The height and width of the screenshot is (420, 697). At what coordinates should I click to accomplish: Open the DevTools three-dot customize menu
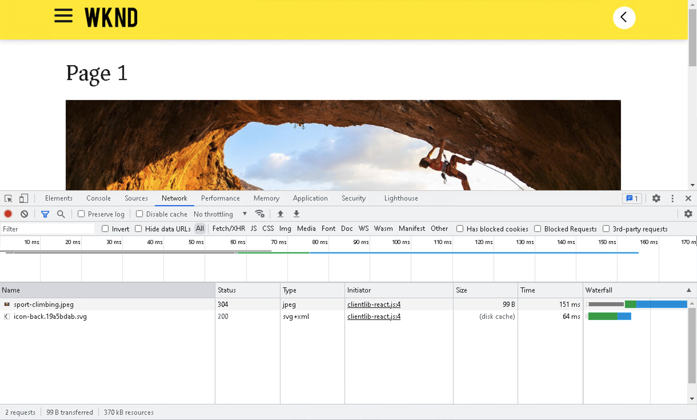(672, 198)
